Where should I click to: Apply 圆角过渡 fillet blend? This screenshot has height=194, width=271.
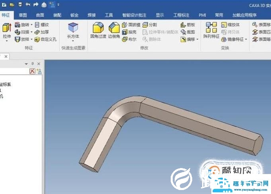click(98, 30)
